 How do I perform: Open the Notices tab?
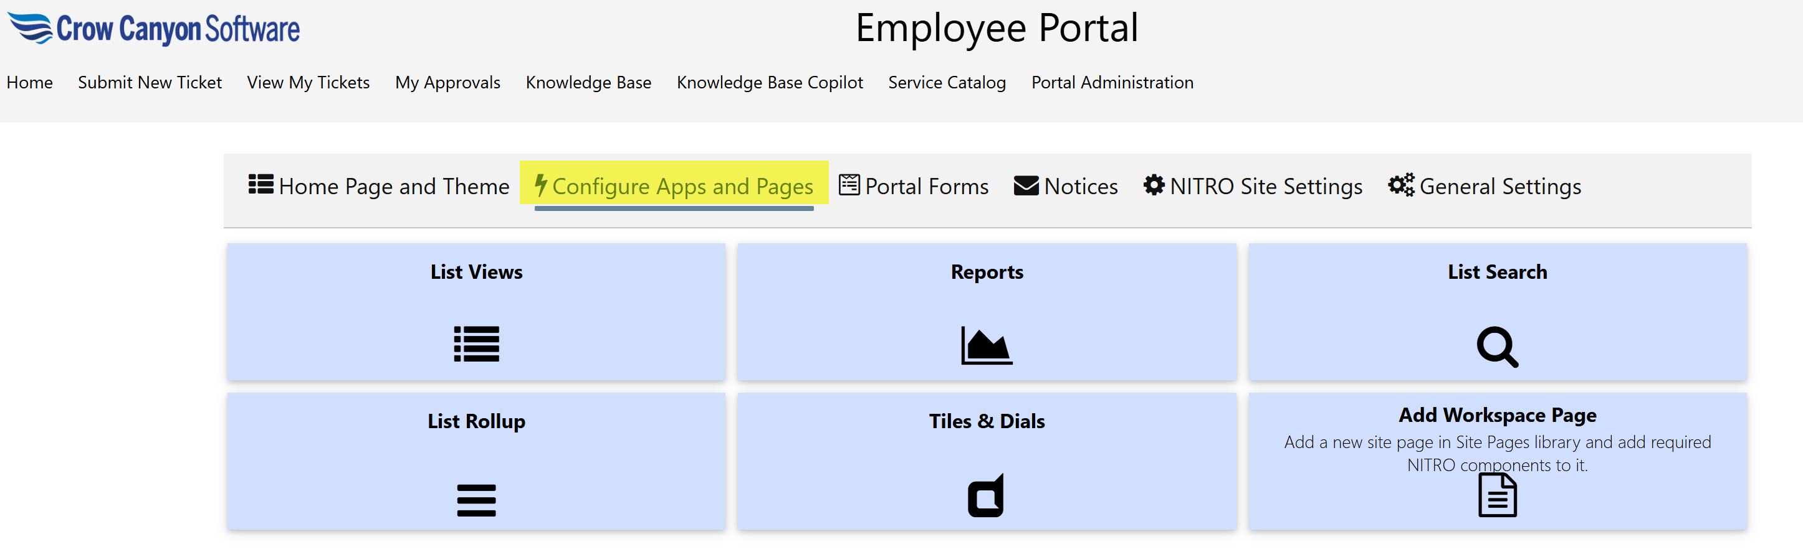point(1065,186)
